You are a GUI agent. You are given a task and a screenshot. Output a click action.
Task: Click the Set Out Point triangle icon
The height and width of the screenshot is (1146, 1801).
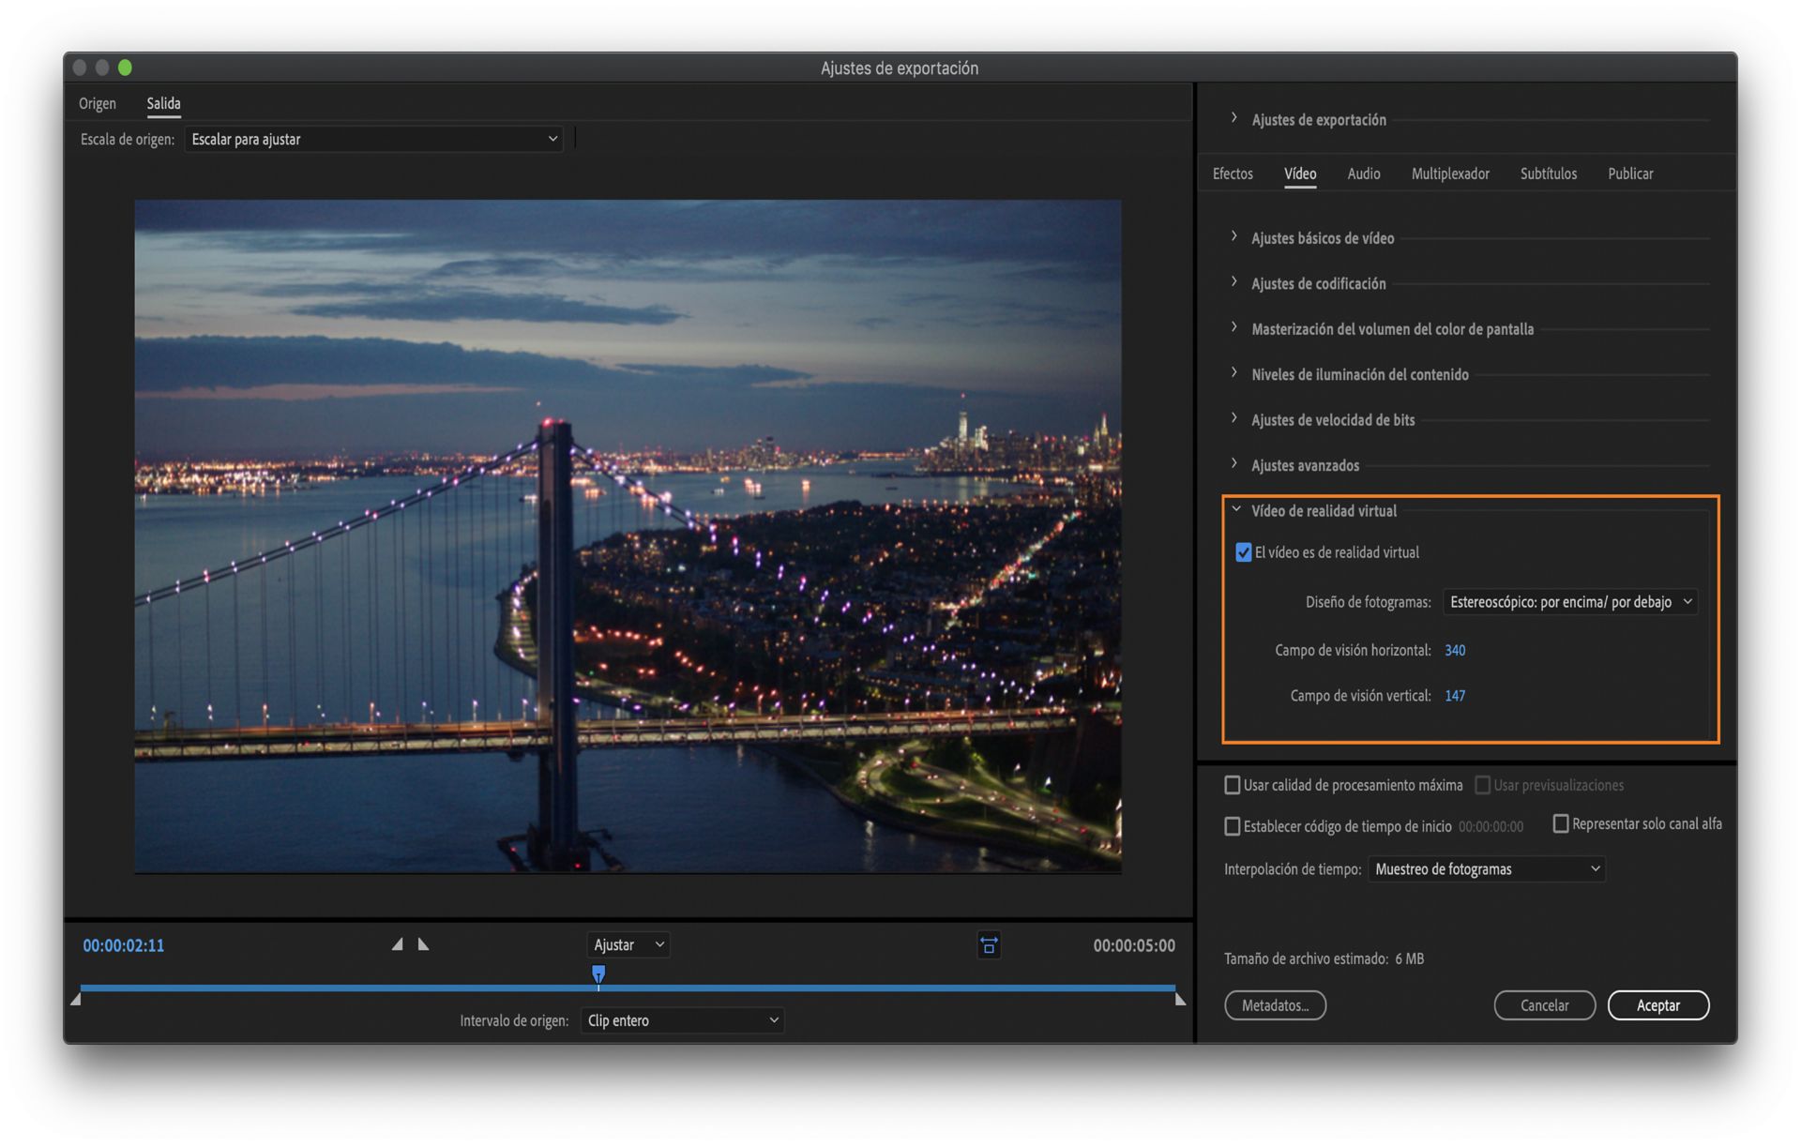coord(423,944)
